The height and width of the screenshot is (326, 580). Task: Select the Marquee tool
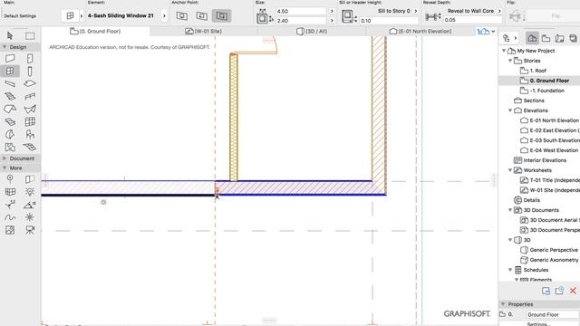pyautogui.click(x=30, y=35)
